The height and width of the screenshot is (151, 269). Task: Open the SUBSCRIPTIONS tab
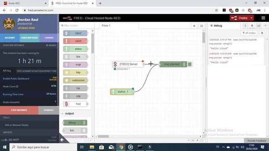(29, 38)
